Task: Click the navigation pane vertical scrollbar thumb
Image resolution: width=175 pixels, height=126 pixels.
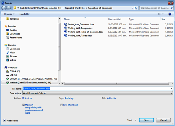Action: [59, 47]
